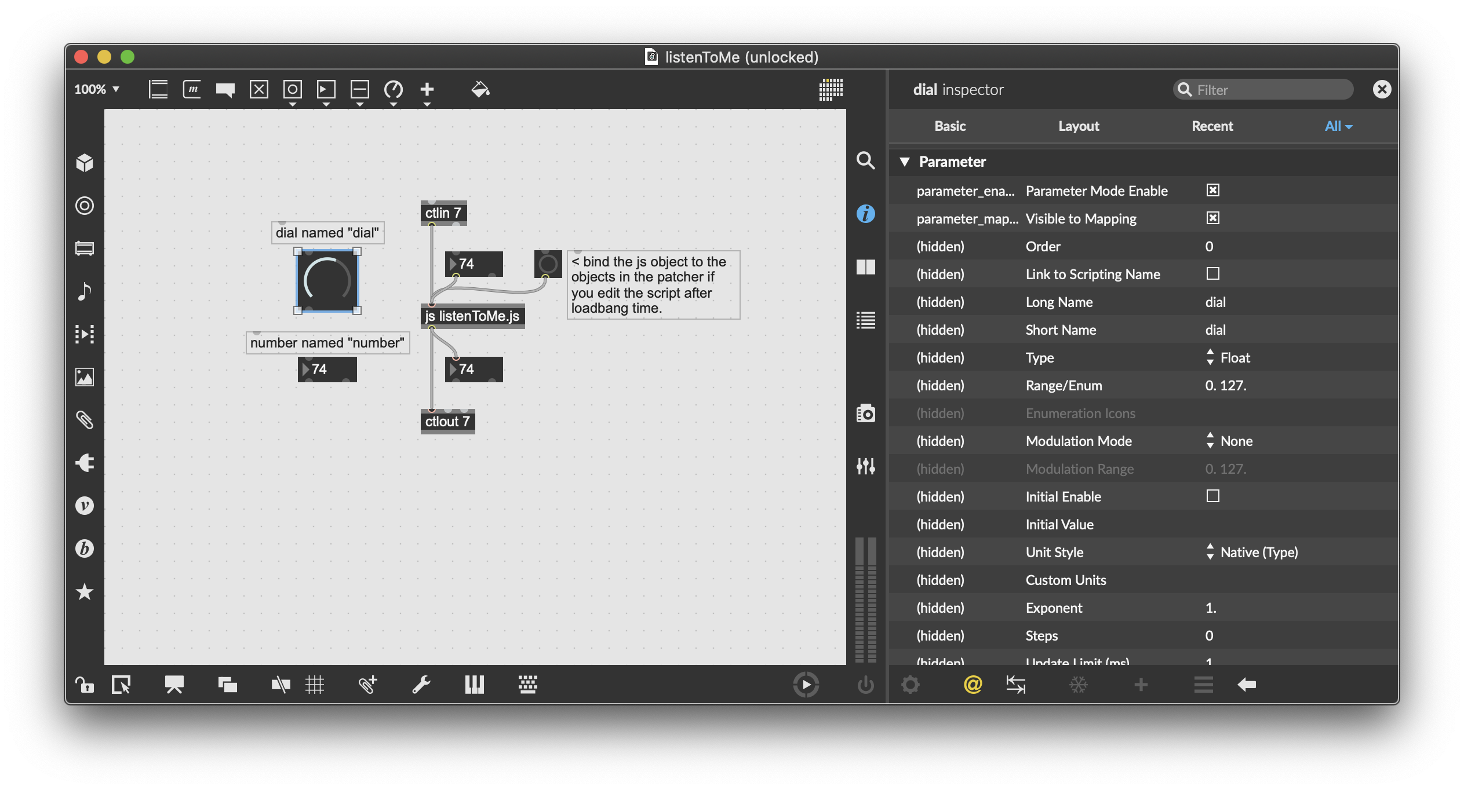
Task: Show attribute names with @ button
Action: click(x=973, y=685)
